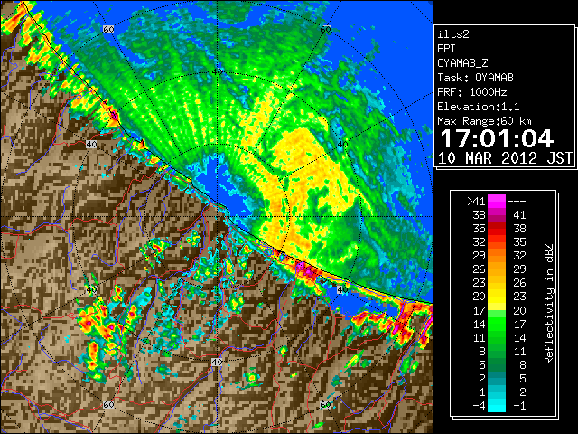Screen dimensions: 578x434
Task: Select the "Task: OYAMAB" line
Action: (475, 78)
